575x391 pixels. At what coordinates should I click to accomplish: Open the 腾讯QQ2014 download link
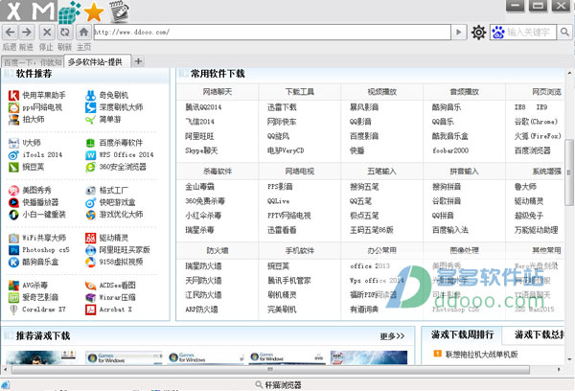point(203,107)
